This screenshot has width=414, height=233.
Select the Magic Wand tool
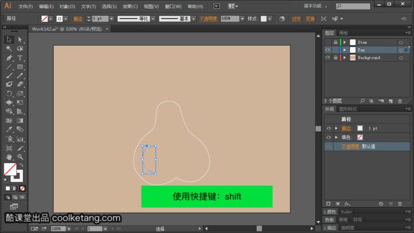click(x=9, y=48)
